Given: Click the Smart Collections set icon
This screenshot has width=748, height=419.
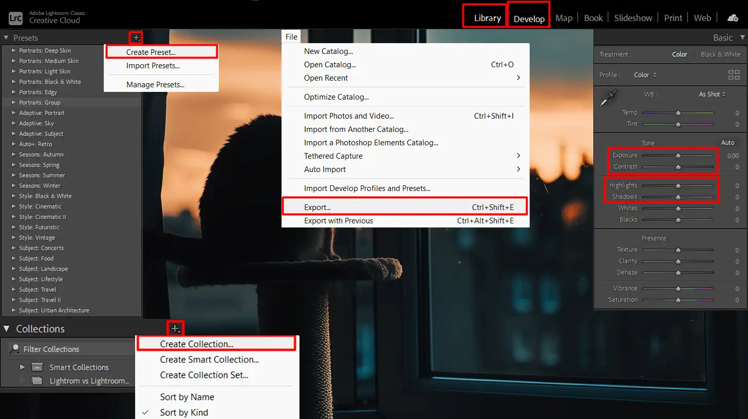Looking at the screenshot, I should (x=37, y=367).
